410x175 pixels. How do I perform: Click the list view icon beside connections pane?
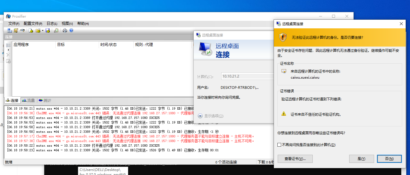pyautogui.click(x=8, y=45)
